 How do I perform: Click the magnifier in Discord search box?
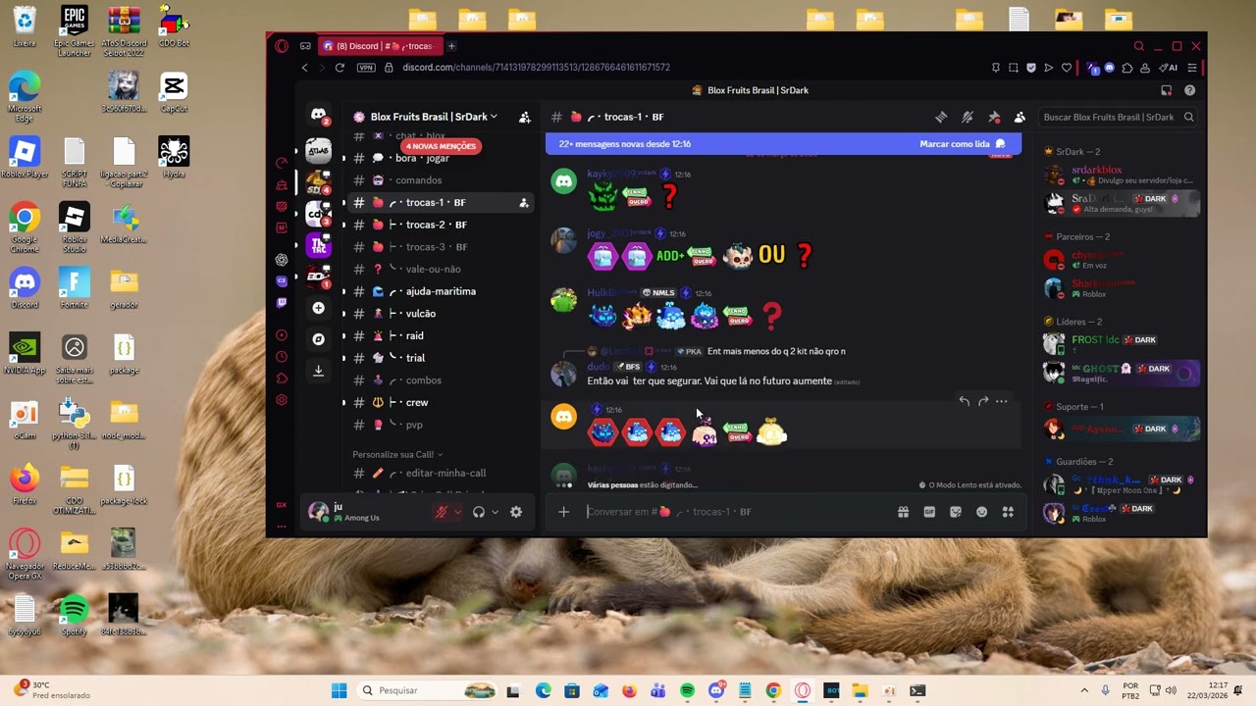[x=1188, y=117]
